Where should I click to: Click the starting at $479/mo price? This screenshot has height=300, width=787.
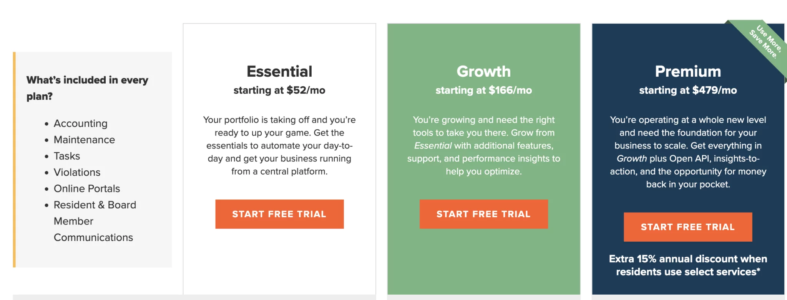[688, 90]
